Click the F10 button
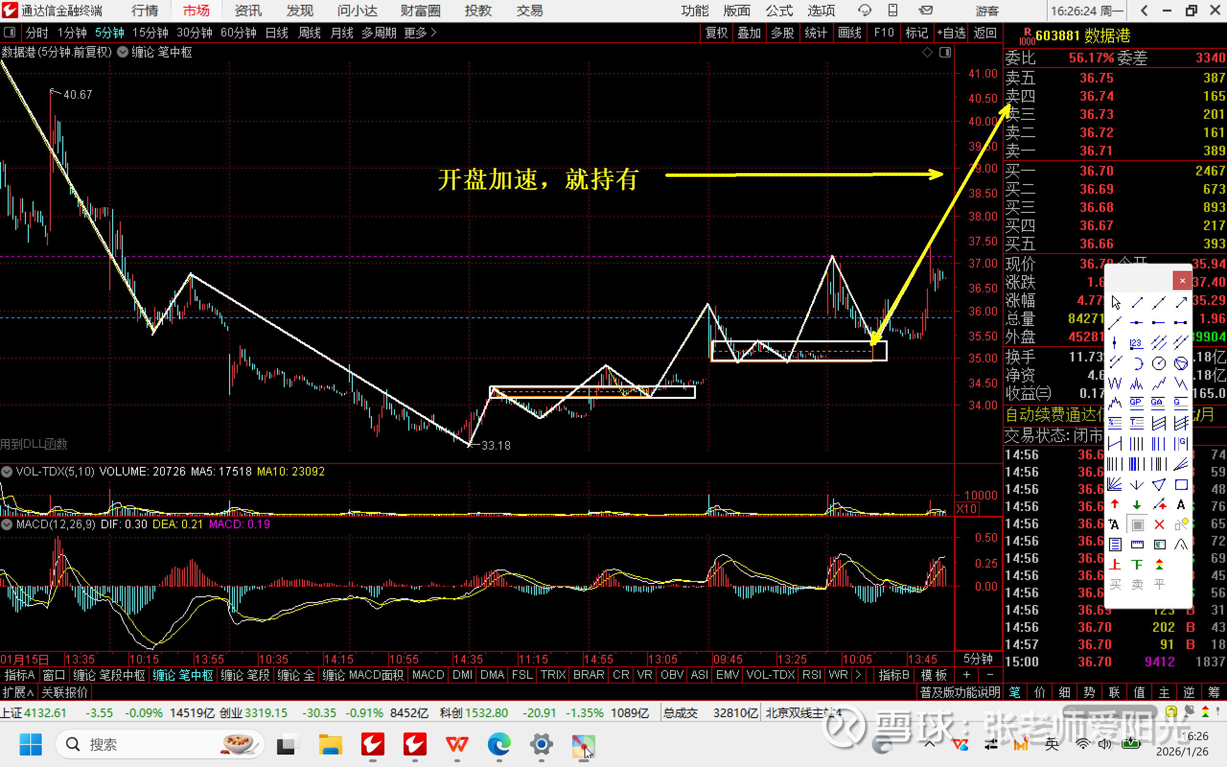This screenshot has width=1227, height=767. (x=884, y=33)
